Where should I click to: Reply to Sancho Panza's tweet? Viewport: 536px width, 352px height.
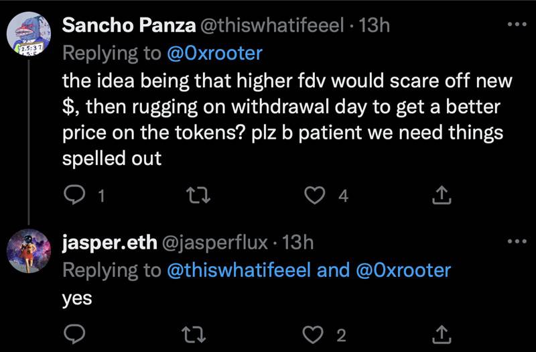coord(72,196)
